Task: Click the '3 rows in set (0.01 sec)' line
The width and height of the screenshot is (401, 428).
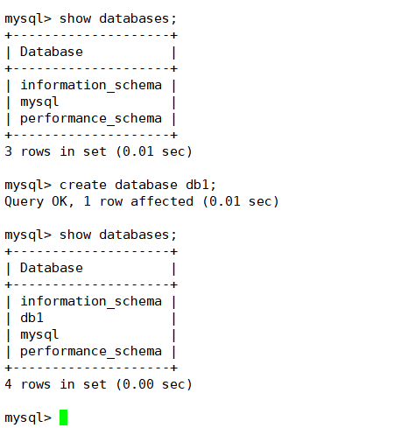Action: tap(98, 152)
